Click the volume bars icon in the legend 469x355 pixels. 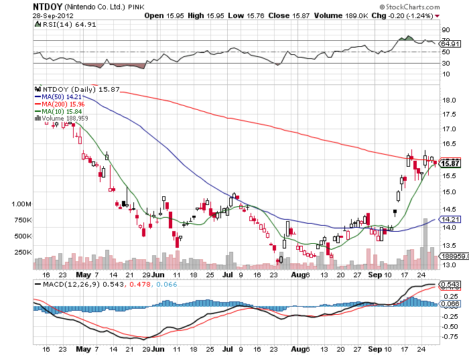pyautogui.click(x=38, y=118)
